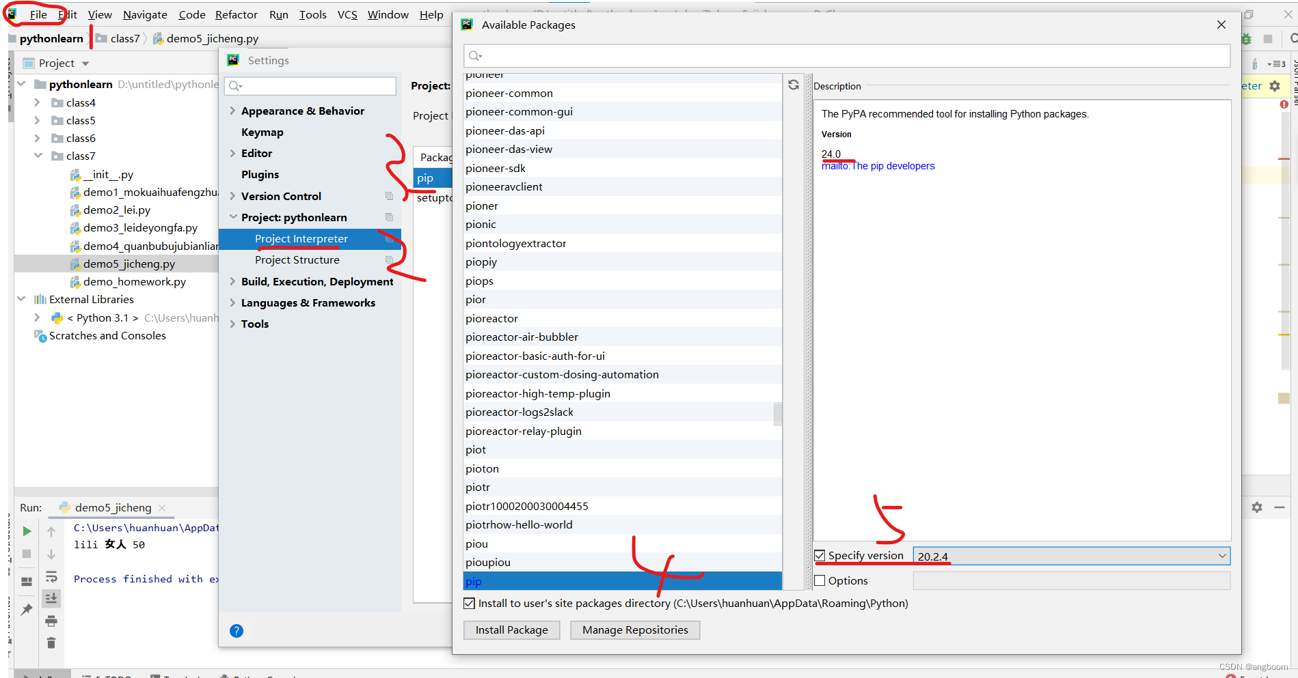
Task: Open demo2_lei.py in project tree
Action: click(116, 210)
